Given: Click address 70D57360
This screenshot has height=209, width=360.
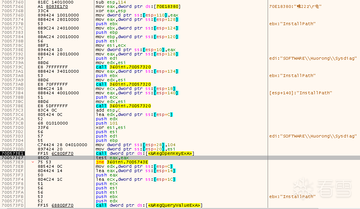Looking at the screenshot, I should coord(13,2).
